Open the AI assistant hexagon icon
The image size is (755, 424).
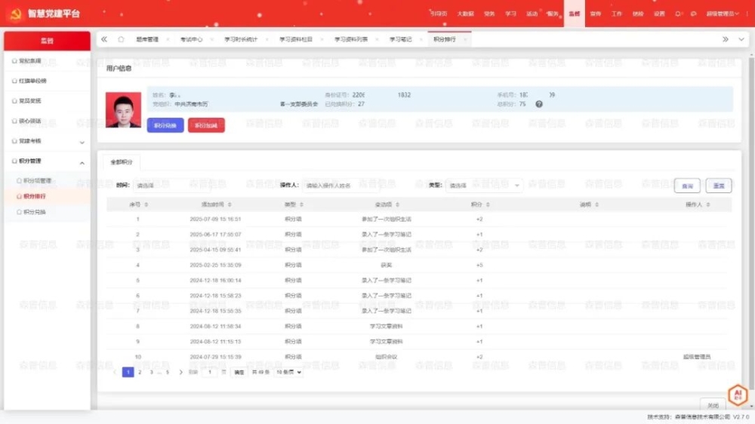click(737, 394)
